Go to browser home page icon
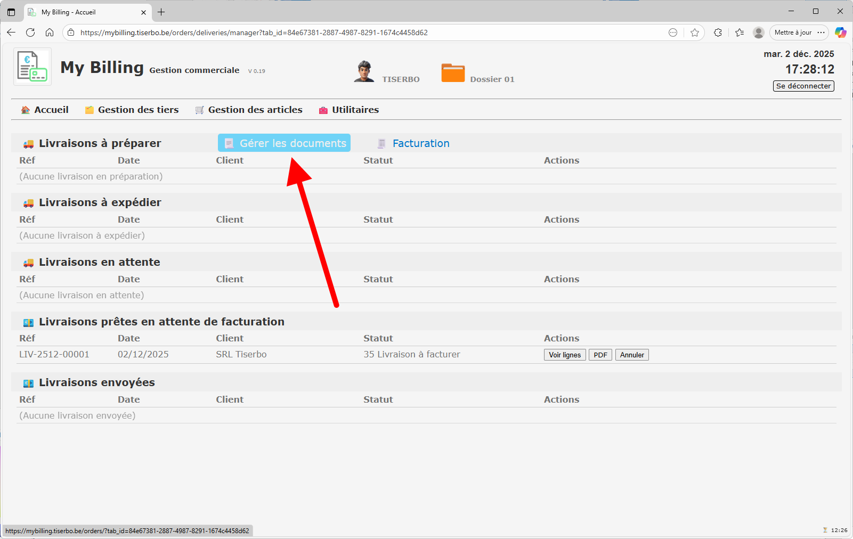This screenshot has height=539, width=853. coord(50,32)
